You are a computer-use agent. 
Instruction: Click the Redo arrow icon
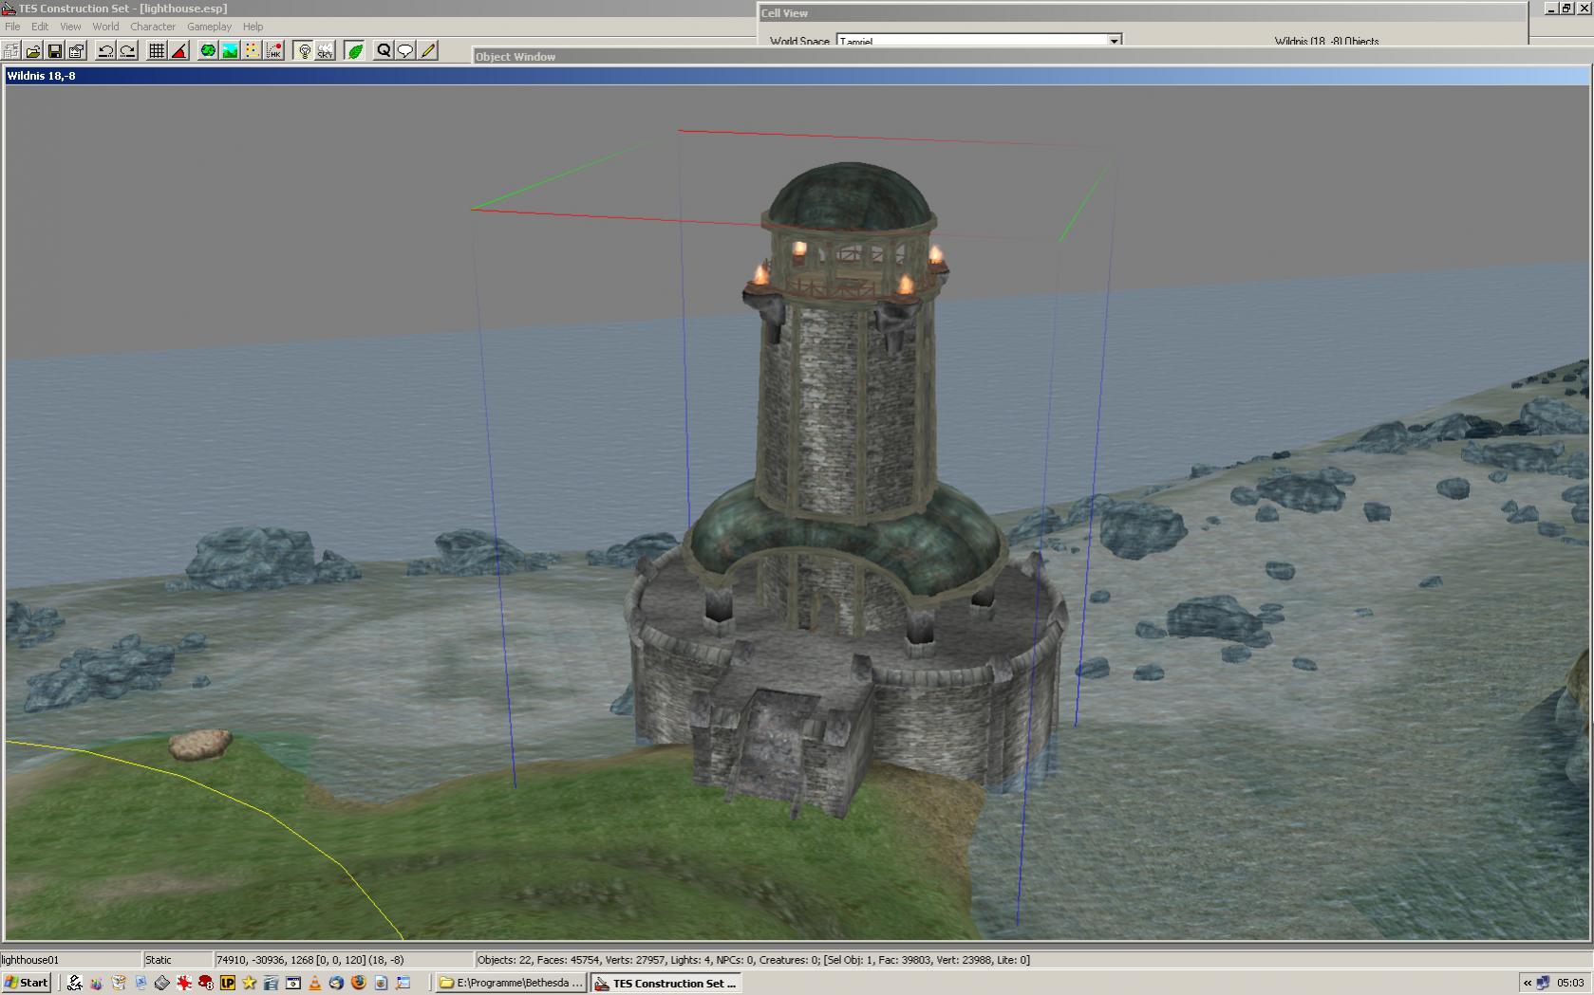click(x=127, y=51)
